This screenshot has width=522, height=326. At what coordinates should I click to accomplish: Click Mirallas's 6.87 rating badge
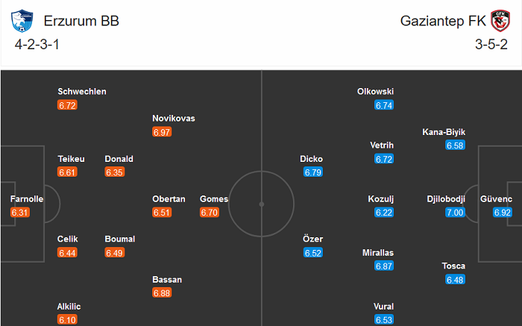(384, 266)
